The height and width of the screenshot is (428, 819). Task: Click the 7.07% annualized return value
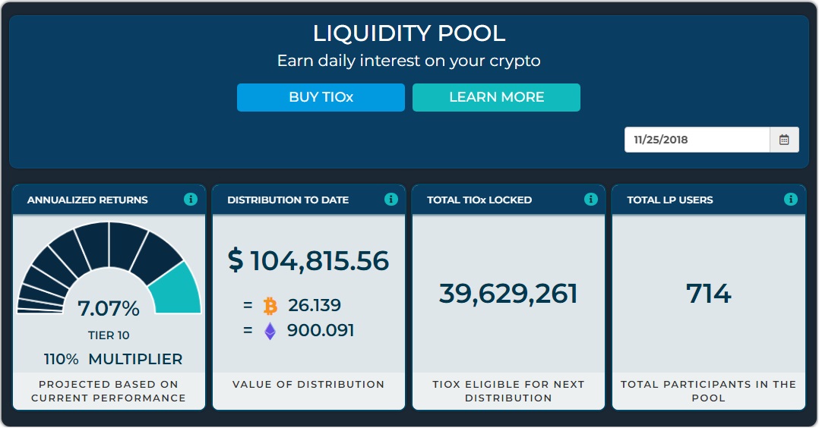coord(109,309)
